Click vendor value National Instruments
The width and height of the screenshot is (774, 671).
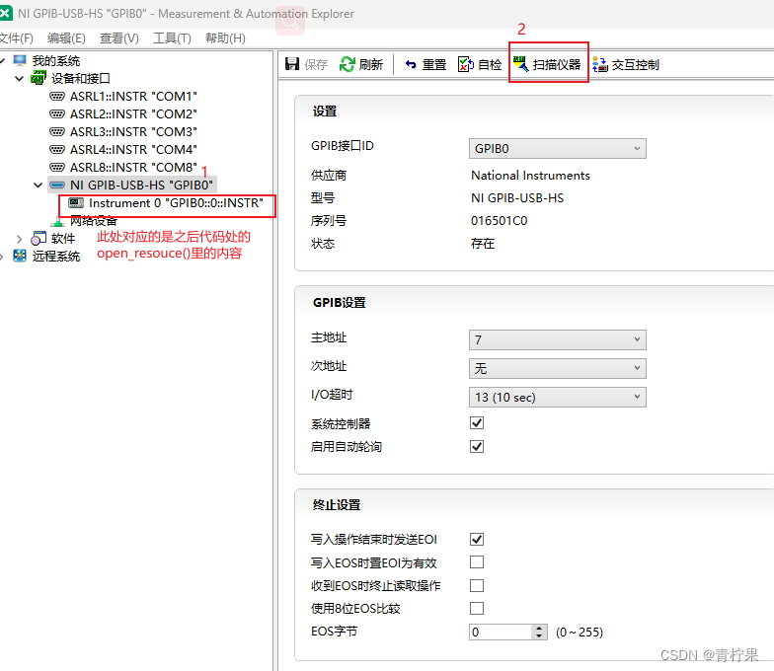tap(530, 176)
